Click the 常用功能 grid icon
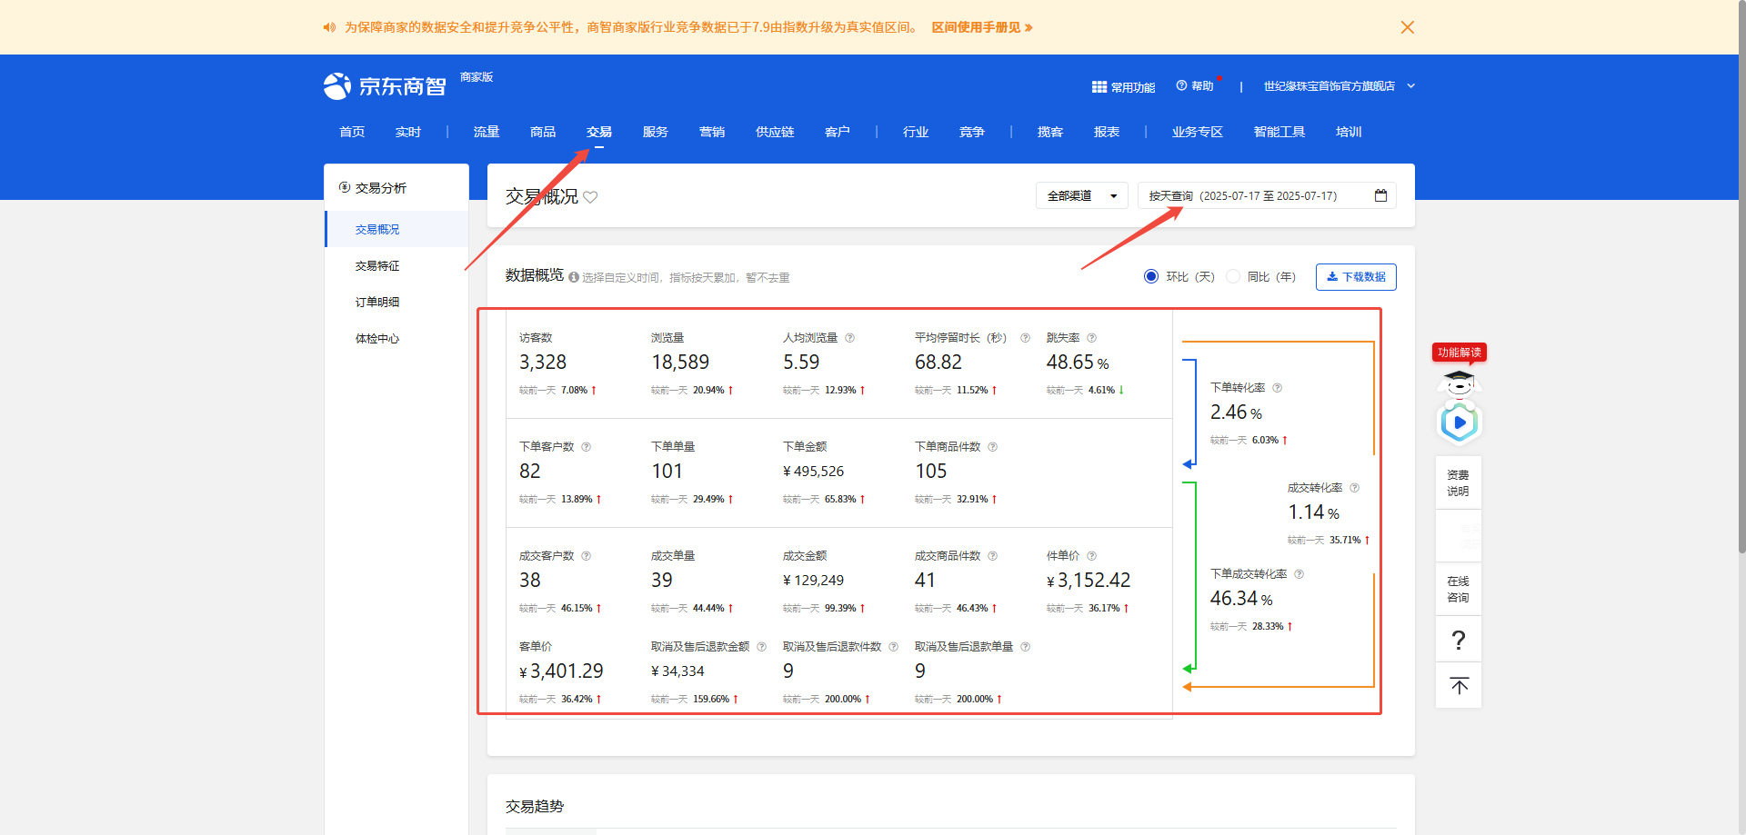Image resolution: width=1746 pixels, height=835 pixels. pyautogui.click(x=1099, y=87)
